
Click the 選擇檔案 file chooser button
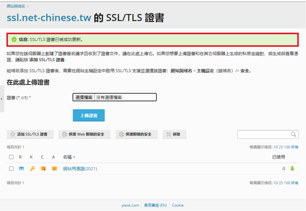pyautogui.click(x=84, y=97)
